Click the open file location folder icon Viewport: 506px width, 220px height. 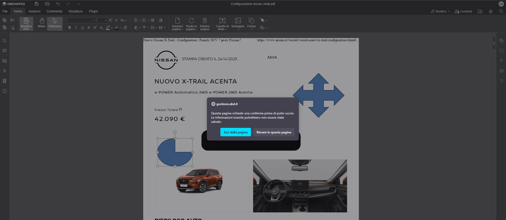(x=480, y=11)
